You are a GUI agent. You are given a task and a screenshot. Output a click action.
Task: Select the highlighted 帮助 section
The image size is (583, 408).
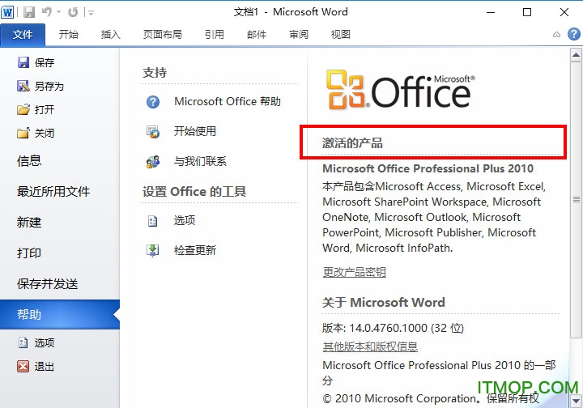click(x=59, y=315)
